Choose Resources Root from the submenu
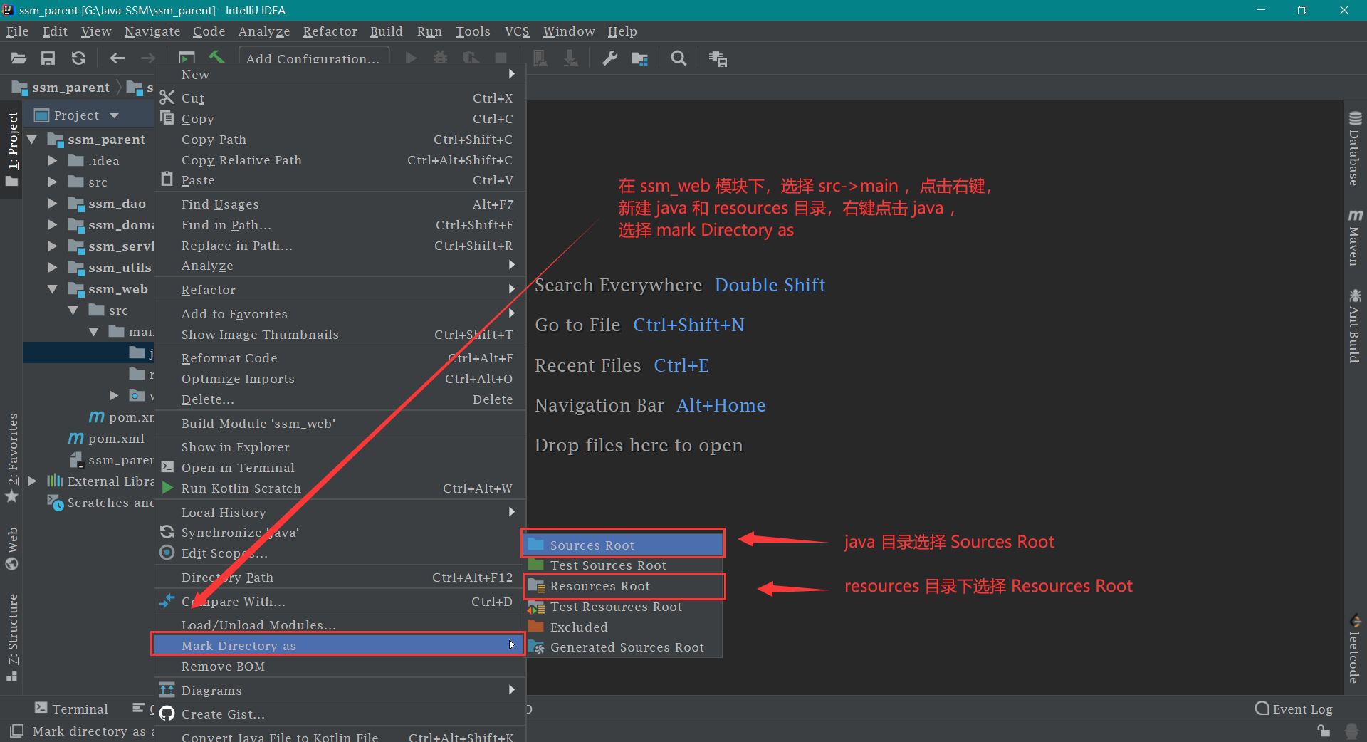 [x=599, y=586]
